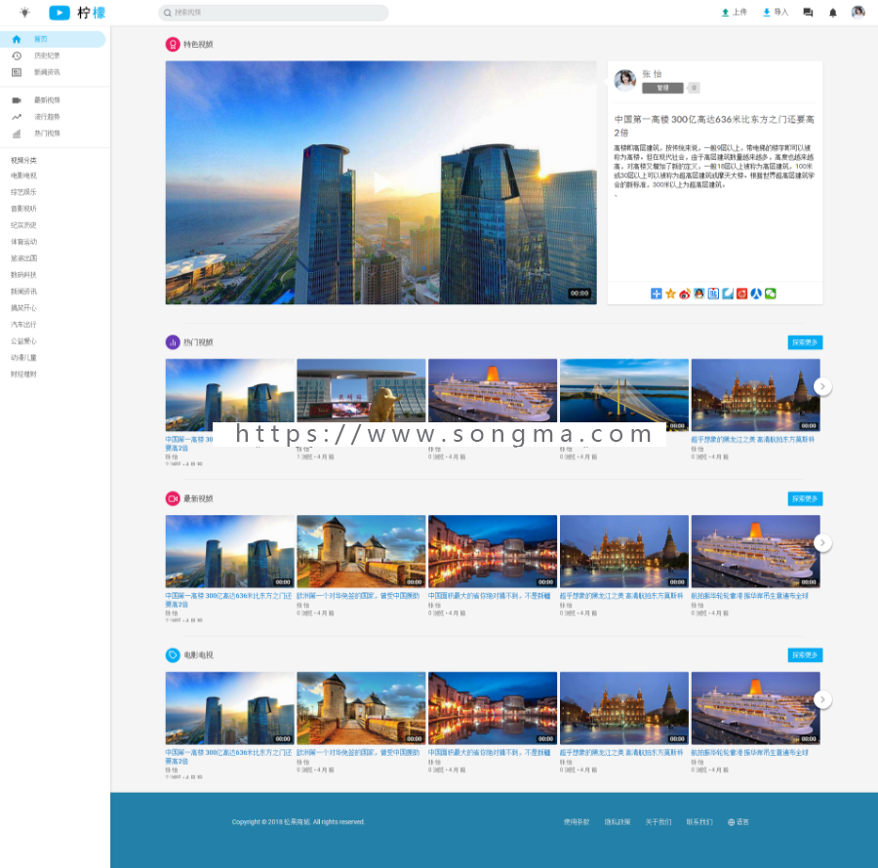Viewport: 878px width, 868px height.
Task: Open the notifications bell icon
Action: (x=833, y=13)
